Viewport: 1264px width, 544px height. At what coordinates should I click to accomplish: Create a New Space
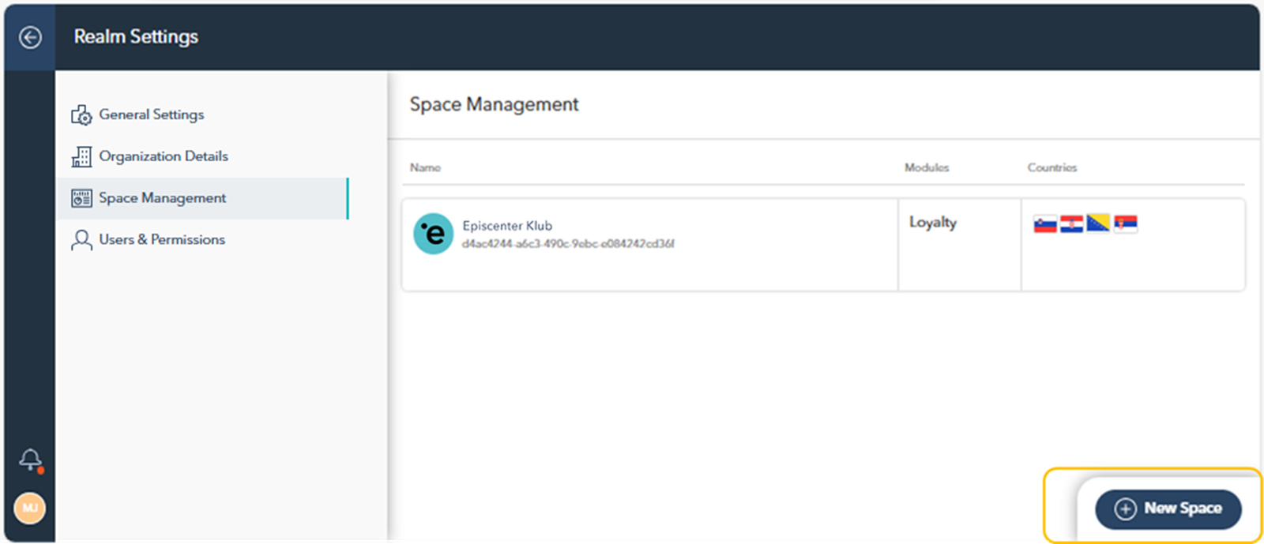(1168, 508)
